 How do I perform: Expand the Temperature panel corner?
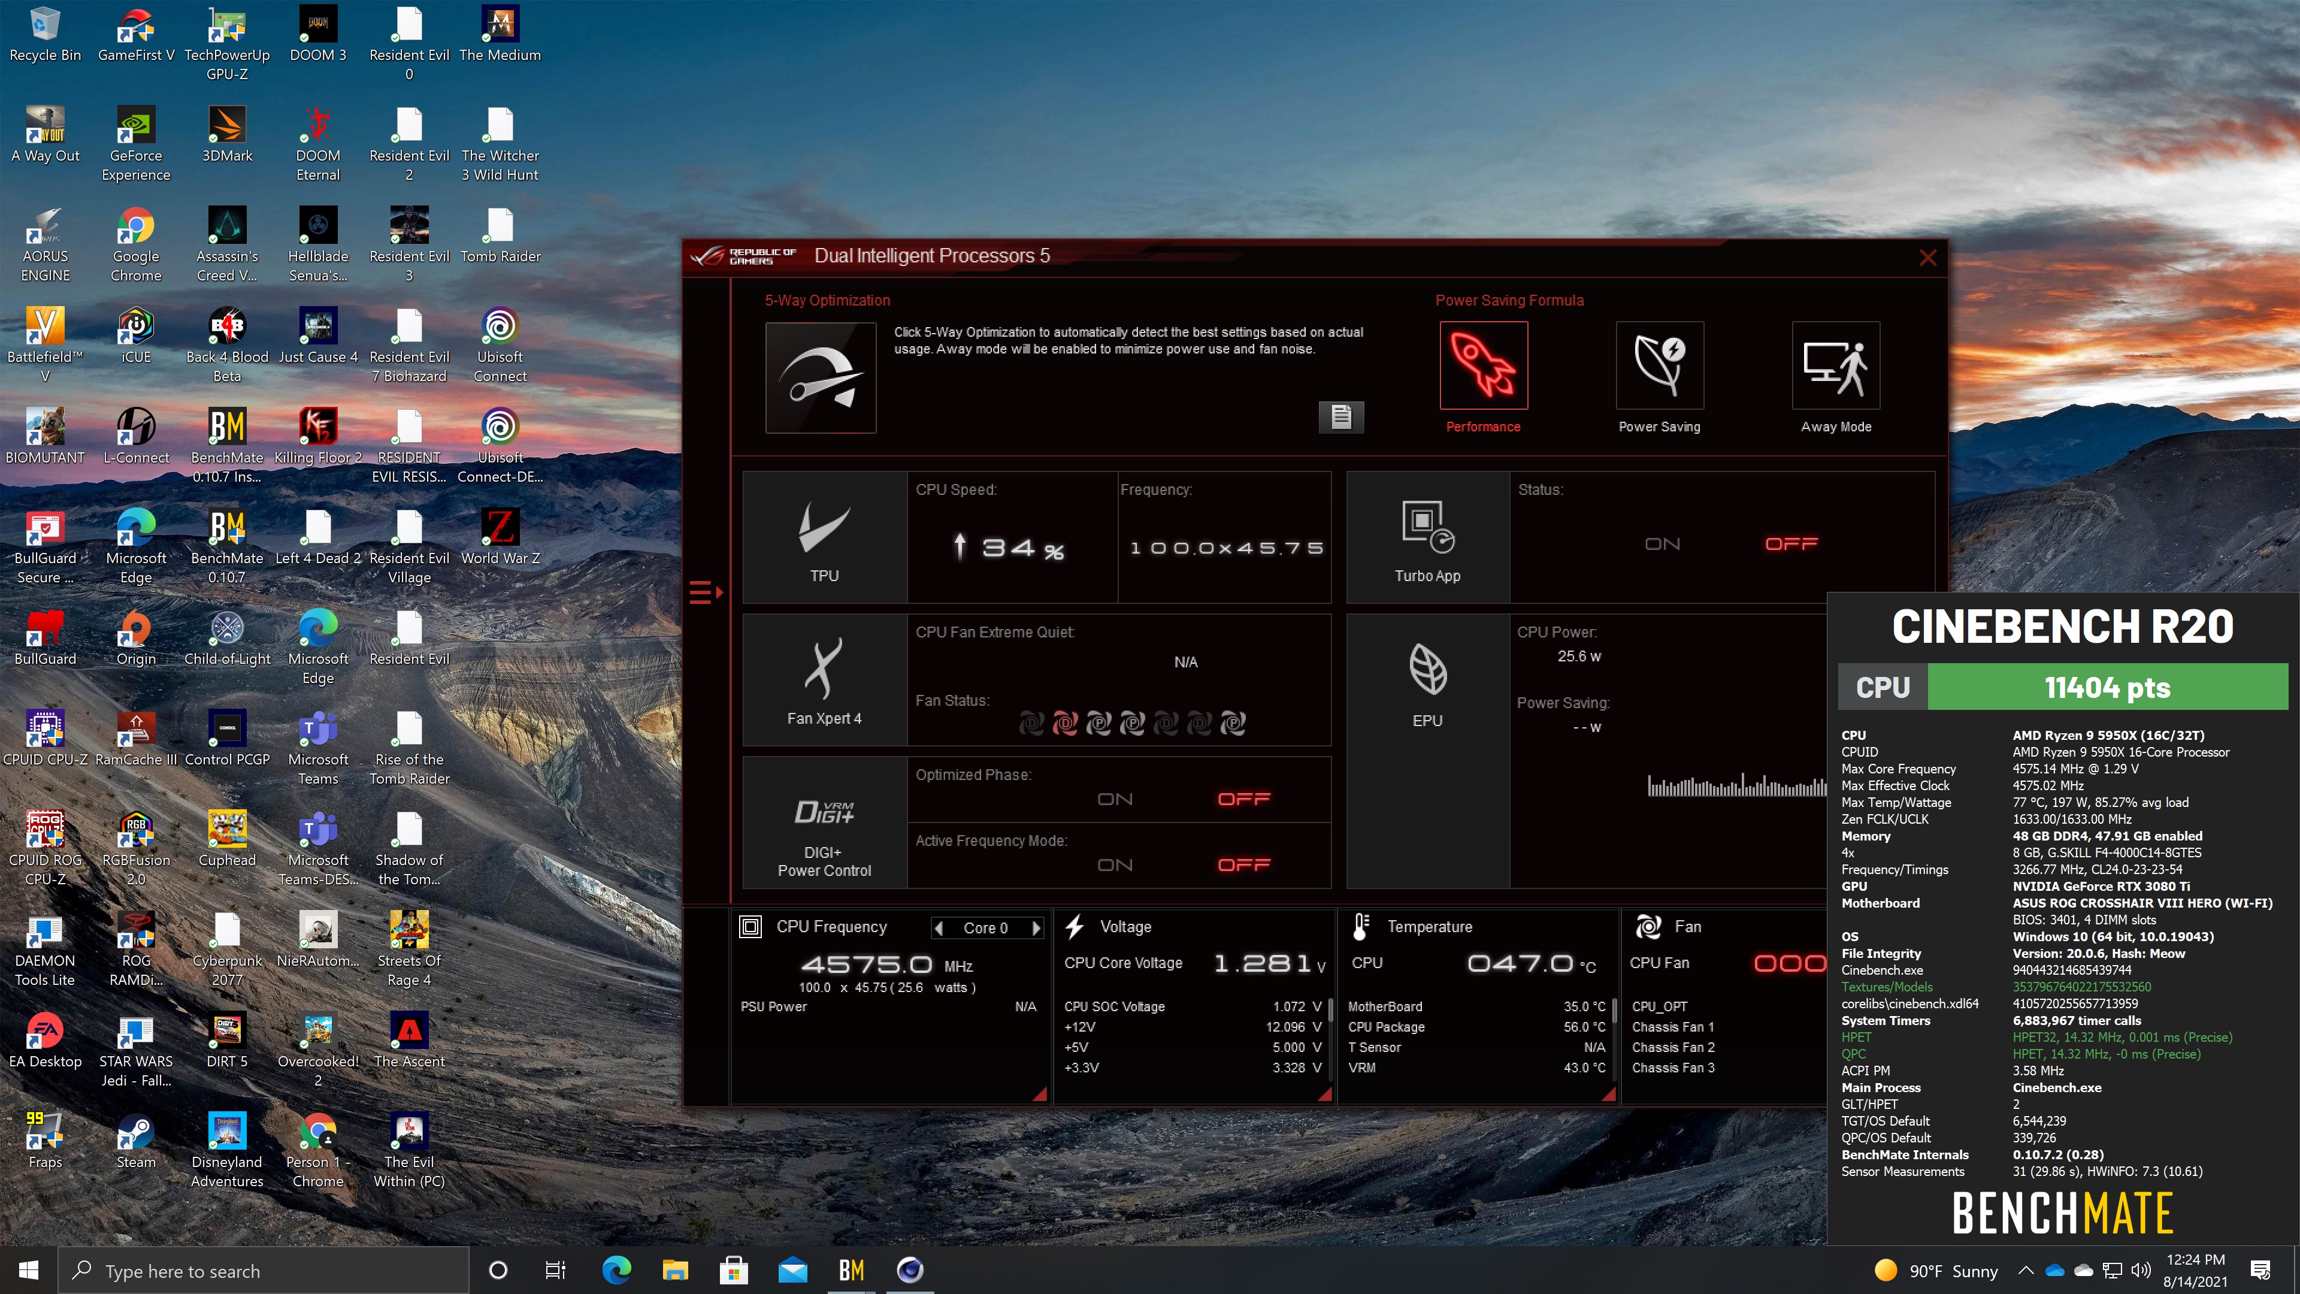pos(1608,1094)
